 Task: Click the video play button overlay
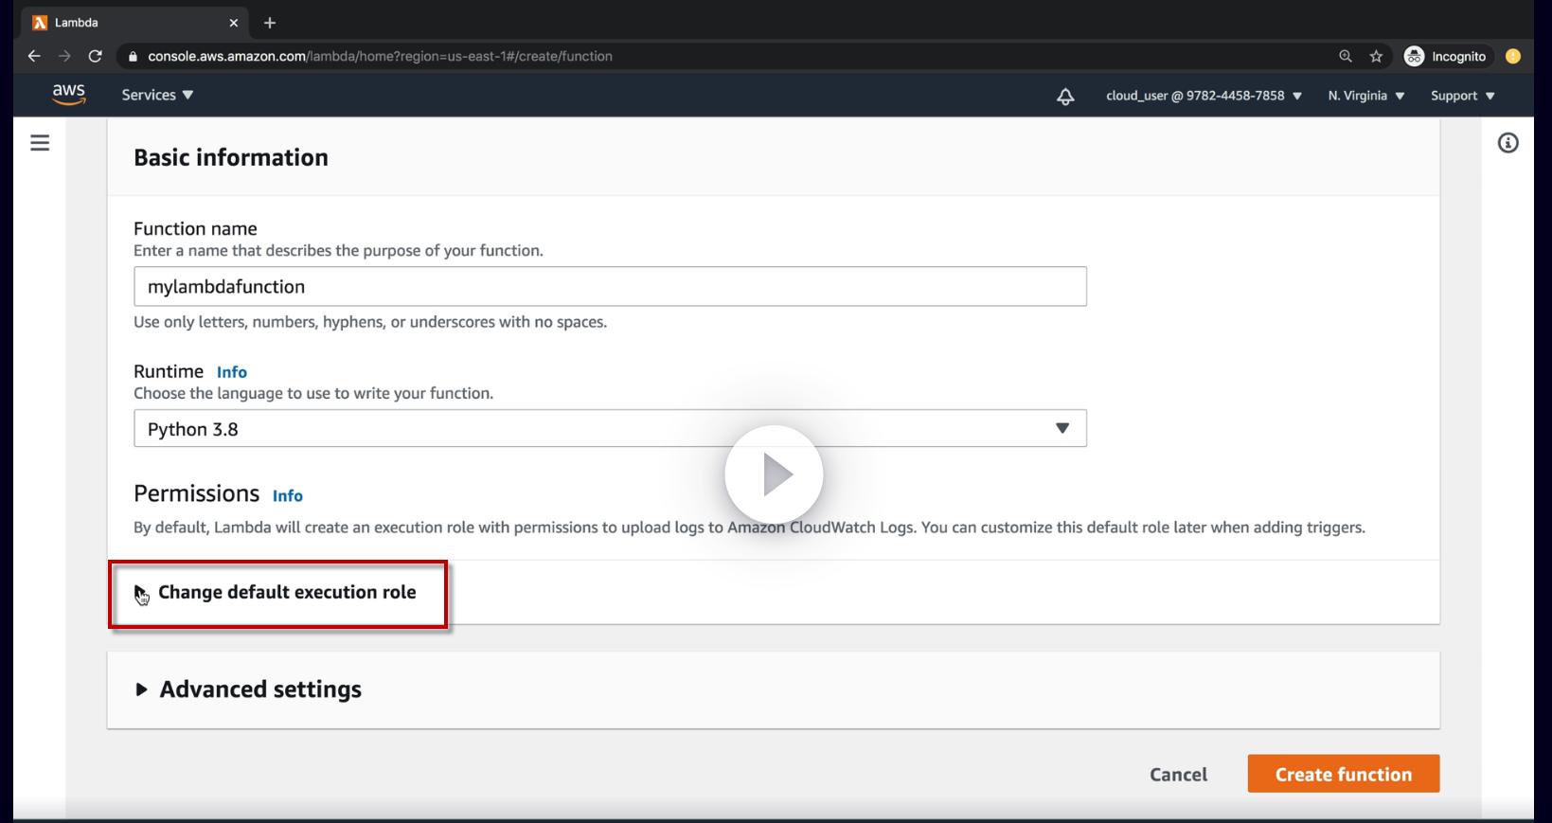[x=774, y=474]
